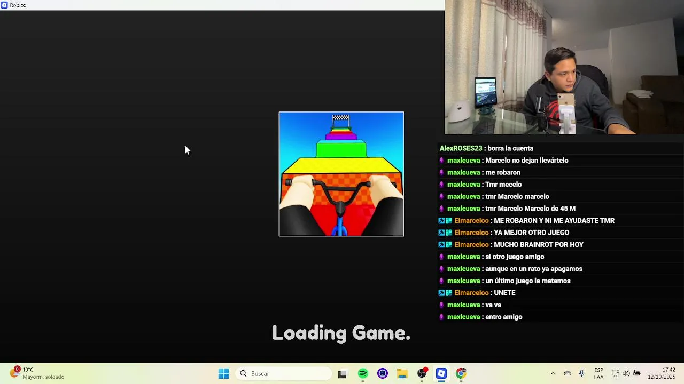684x384 pixels.
Task: Open the OneDrive cloud tray icon
Action: 568,373
